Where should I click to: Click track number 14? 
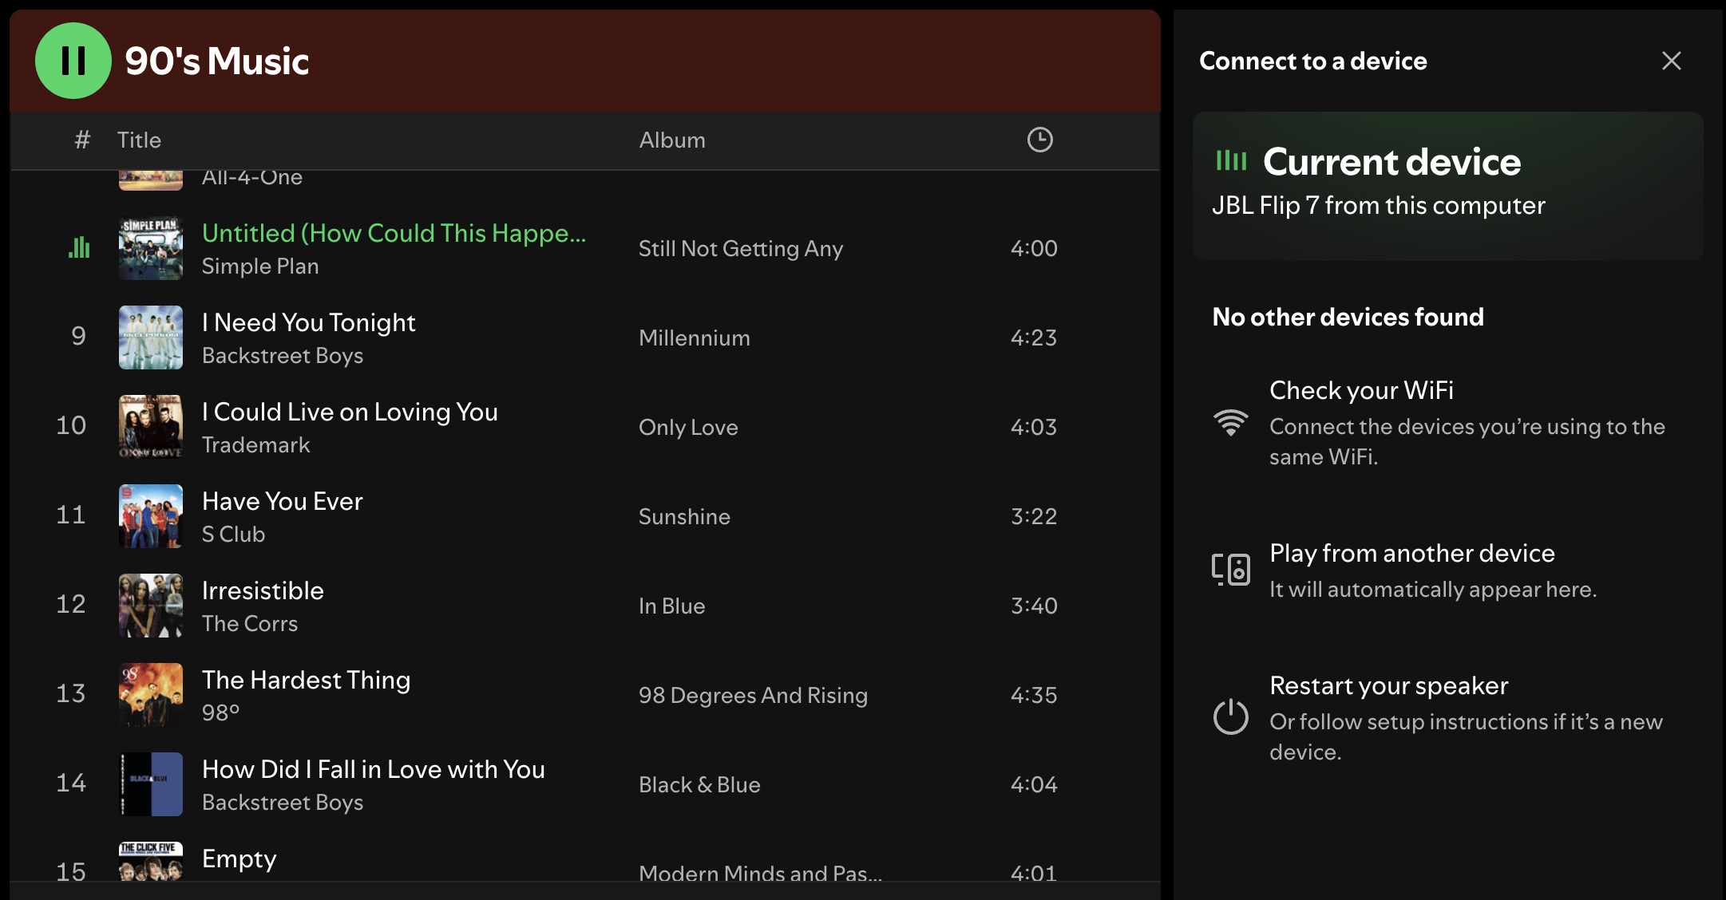(x=71, y=783)
